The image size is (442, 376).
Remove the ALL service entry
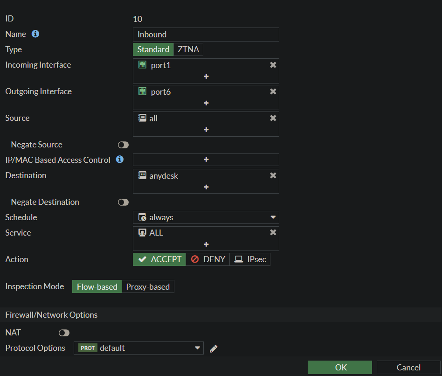[273, 233]
